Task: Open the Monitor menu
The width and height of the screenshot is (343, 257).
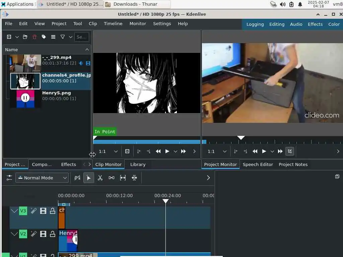Action: 138,24
